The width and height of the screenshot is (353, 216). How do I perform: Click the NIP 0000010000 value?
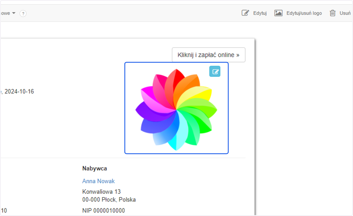click(104, 211)
